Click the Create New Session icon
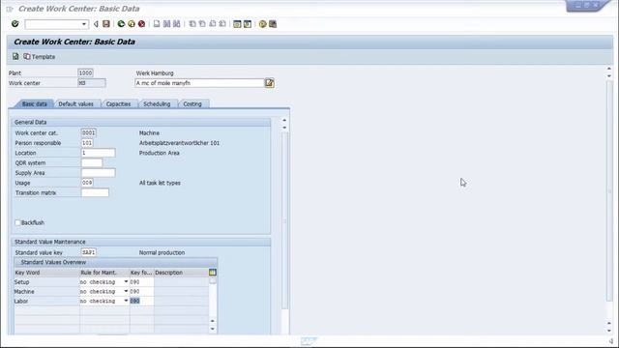The width and height of the screenshot is (619, 348). coord(237,24)
